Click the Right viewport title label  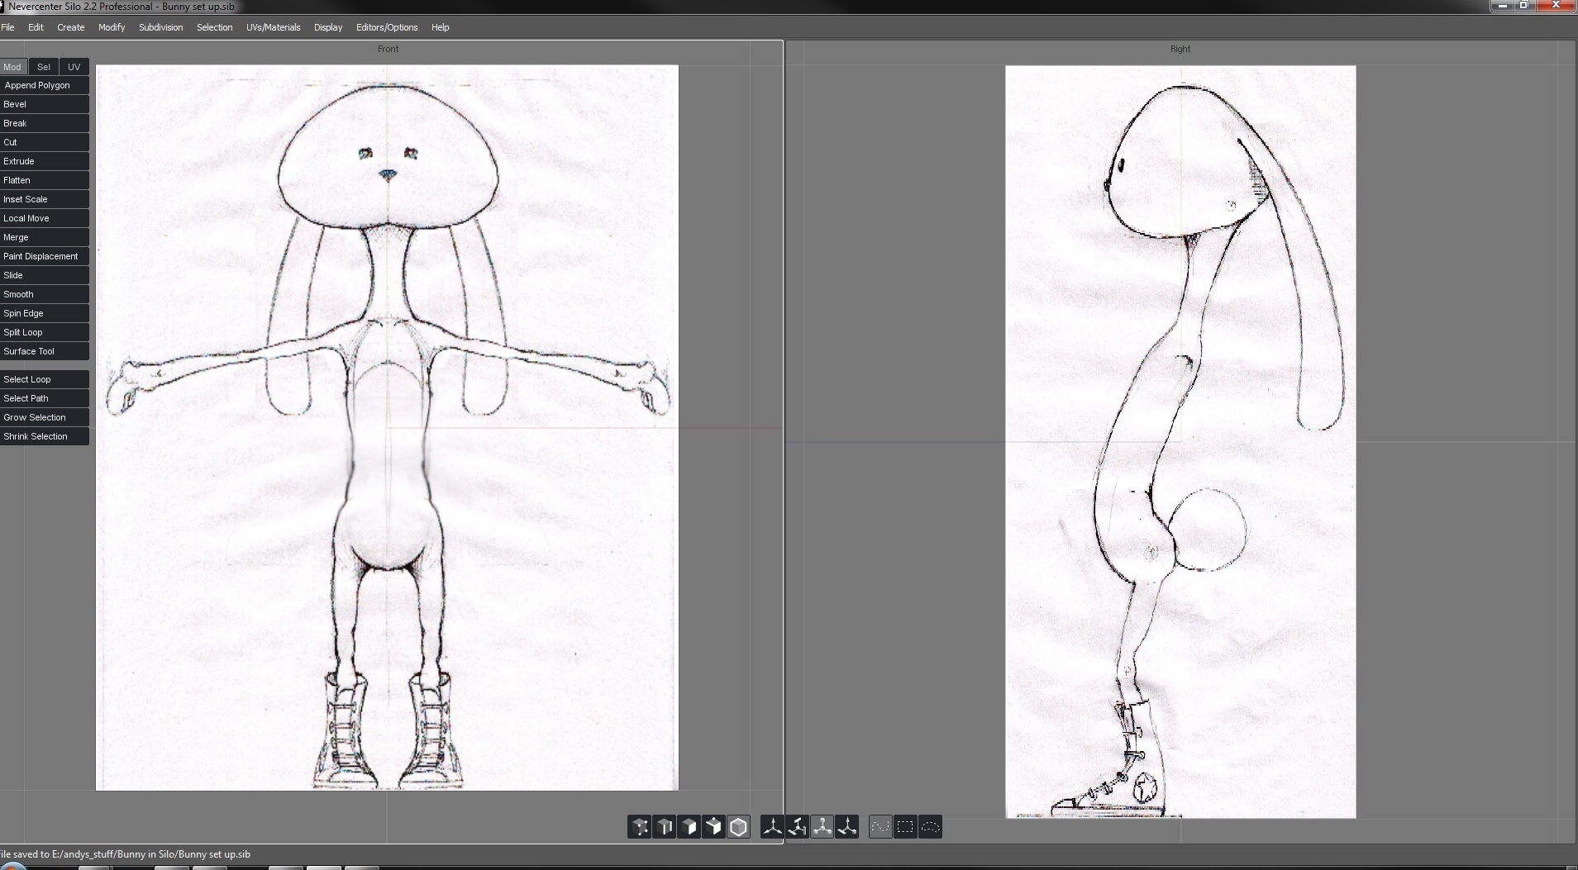tap(1180, 49)
